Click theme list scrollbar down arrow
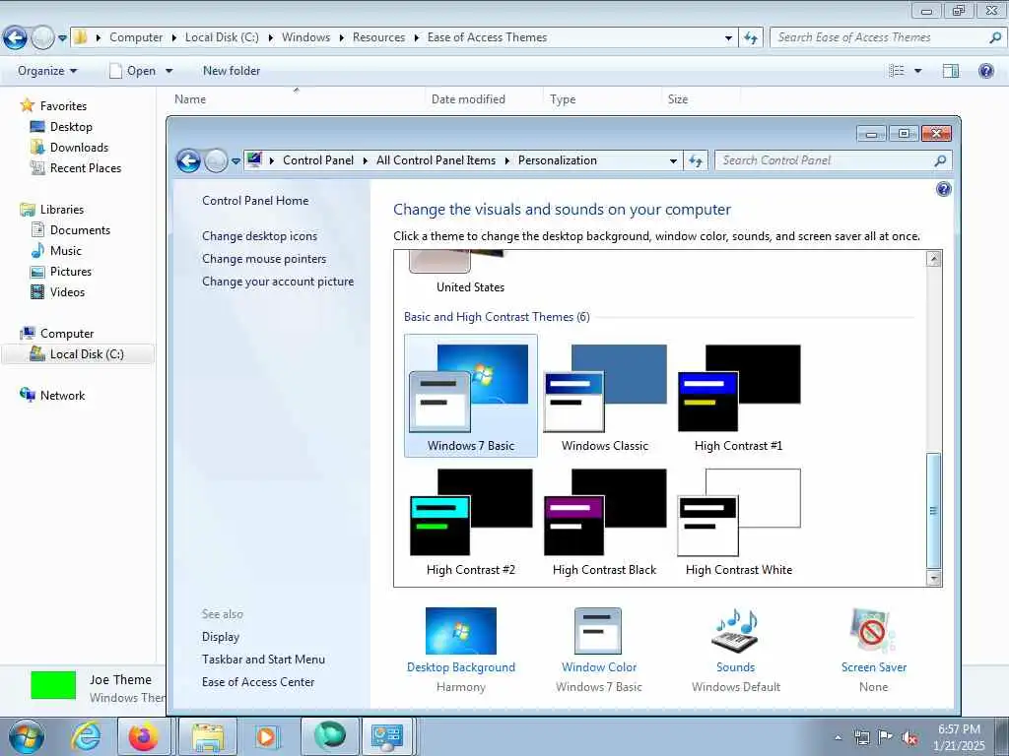 point(934,578)
